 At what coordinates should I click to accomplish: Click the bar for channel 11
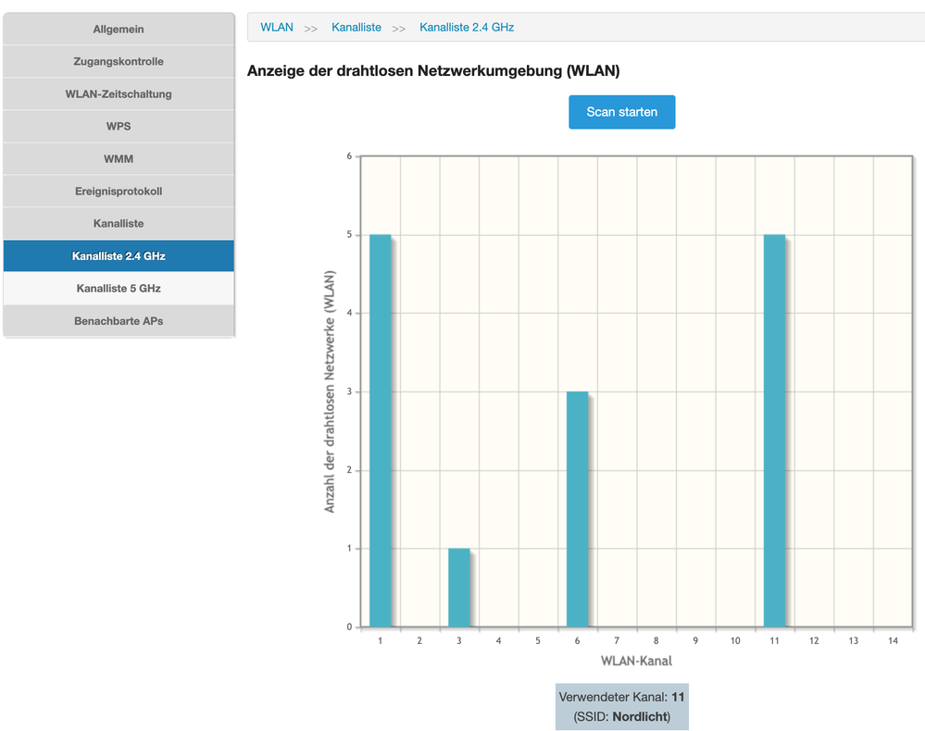pyautogui.click(x=774, y=430)
